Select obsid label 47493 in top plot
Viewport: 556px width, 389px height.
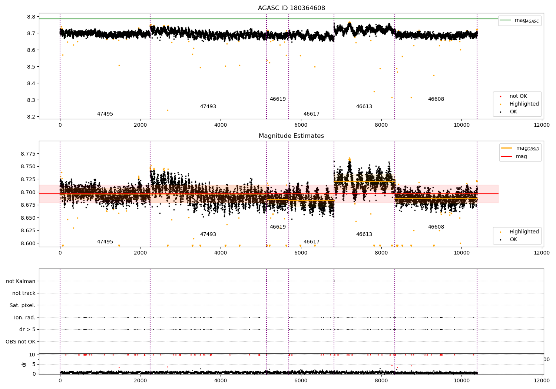pos(208,107)
